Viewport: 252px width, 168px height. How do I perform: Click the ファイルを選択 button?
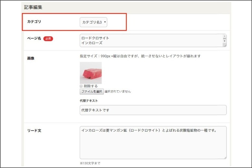[92, 91]
